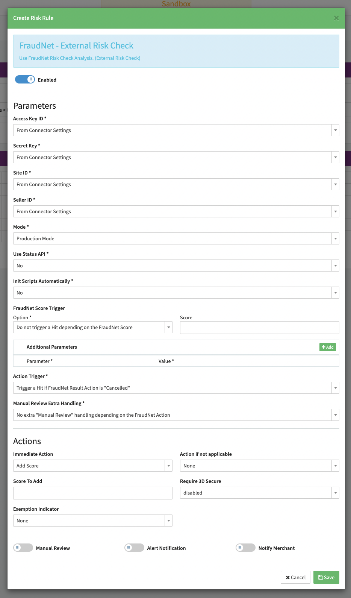Open the Mode dropdown showing Production Mode
The width and height of the screenshot is (351, 598).
(176, 238)
